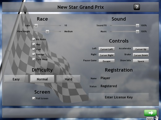Uncheck the Fuel option
The image size is (161, 120).
point(34,49)
